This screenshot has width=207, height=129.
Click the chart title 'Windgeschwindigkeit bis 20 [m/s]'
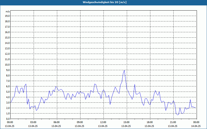click(x=105, y=2)
